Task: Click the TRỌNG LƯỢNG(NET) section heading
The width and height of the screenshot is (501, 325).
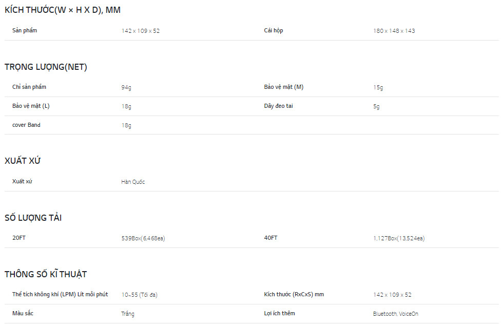Action: click(x=46, y=67)
